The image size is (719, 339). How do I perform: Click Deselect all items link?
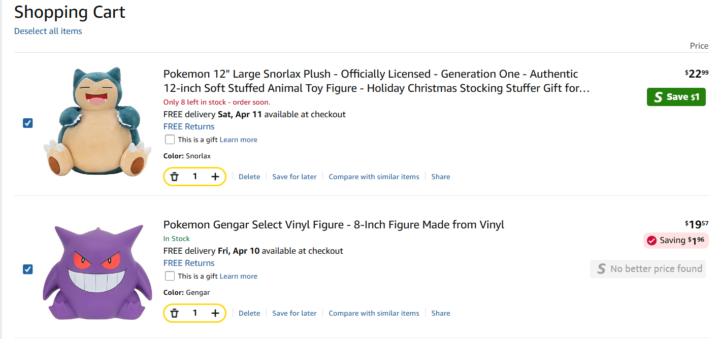click(48, 31)
